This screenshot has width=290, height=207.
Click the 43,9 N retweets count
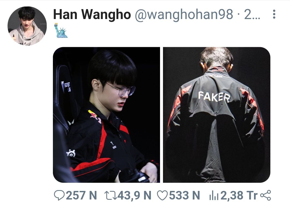(x=134, y=195)
